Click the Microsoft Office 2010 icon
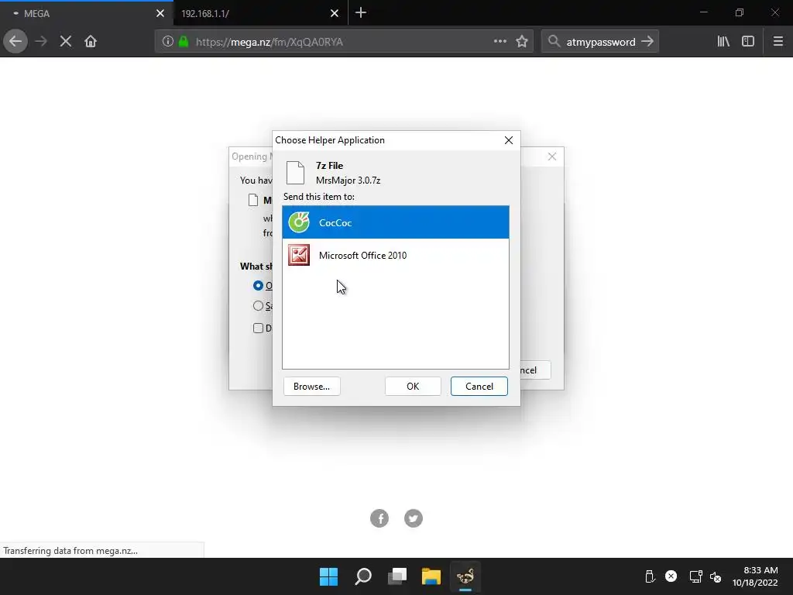 click(x=299, y=255)
